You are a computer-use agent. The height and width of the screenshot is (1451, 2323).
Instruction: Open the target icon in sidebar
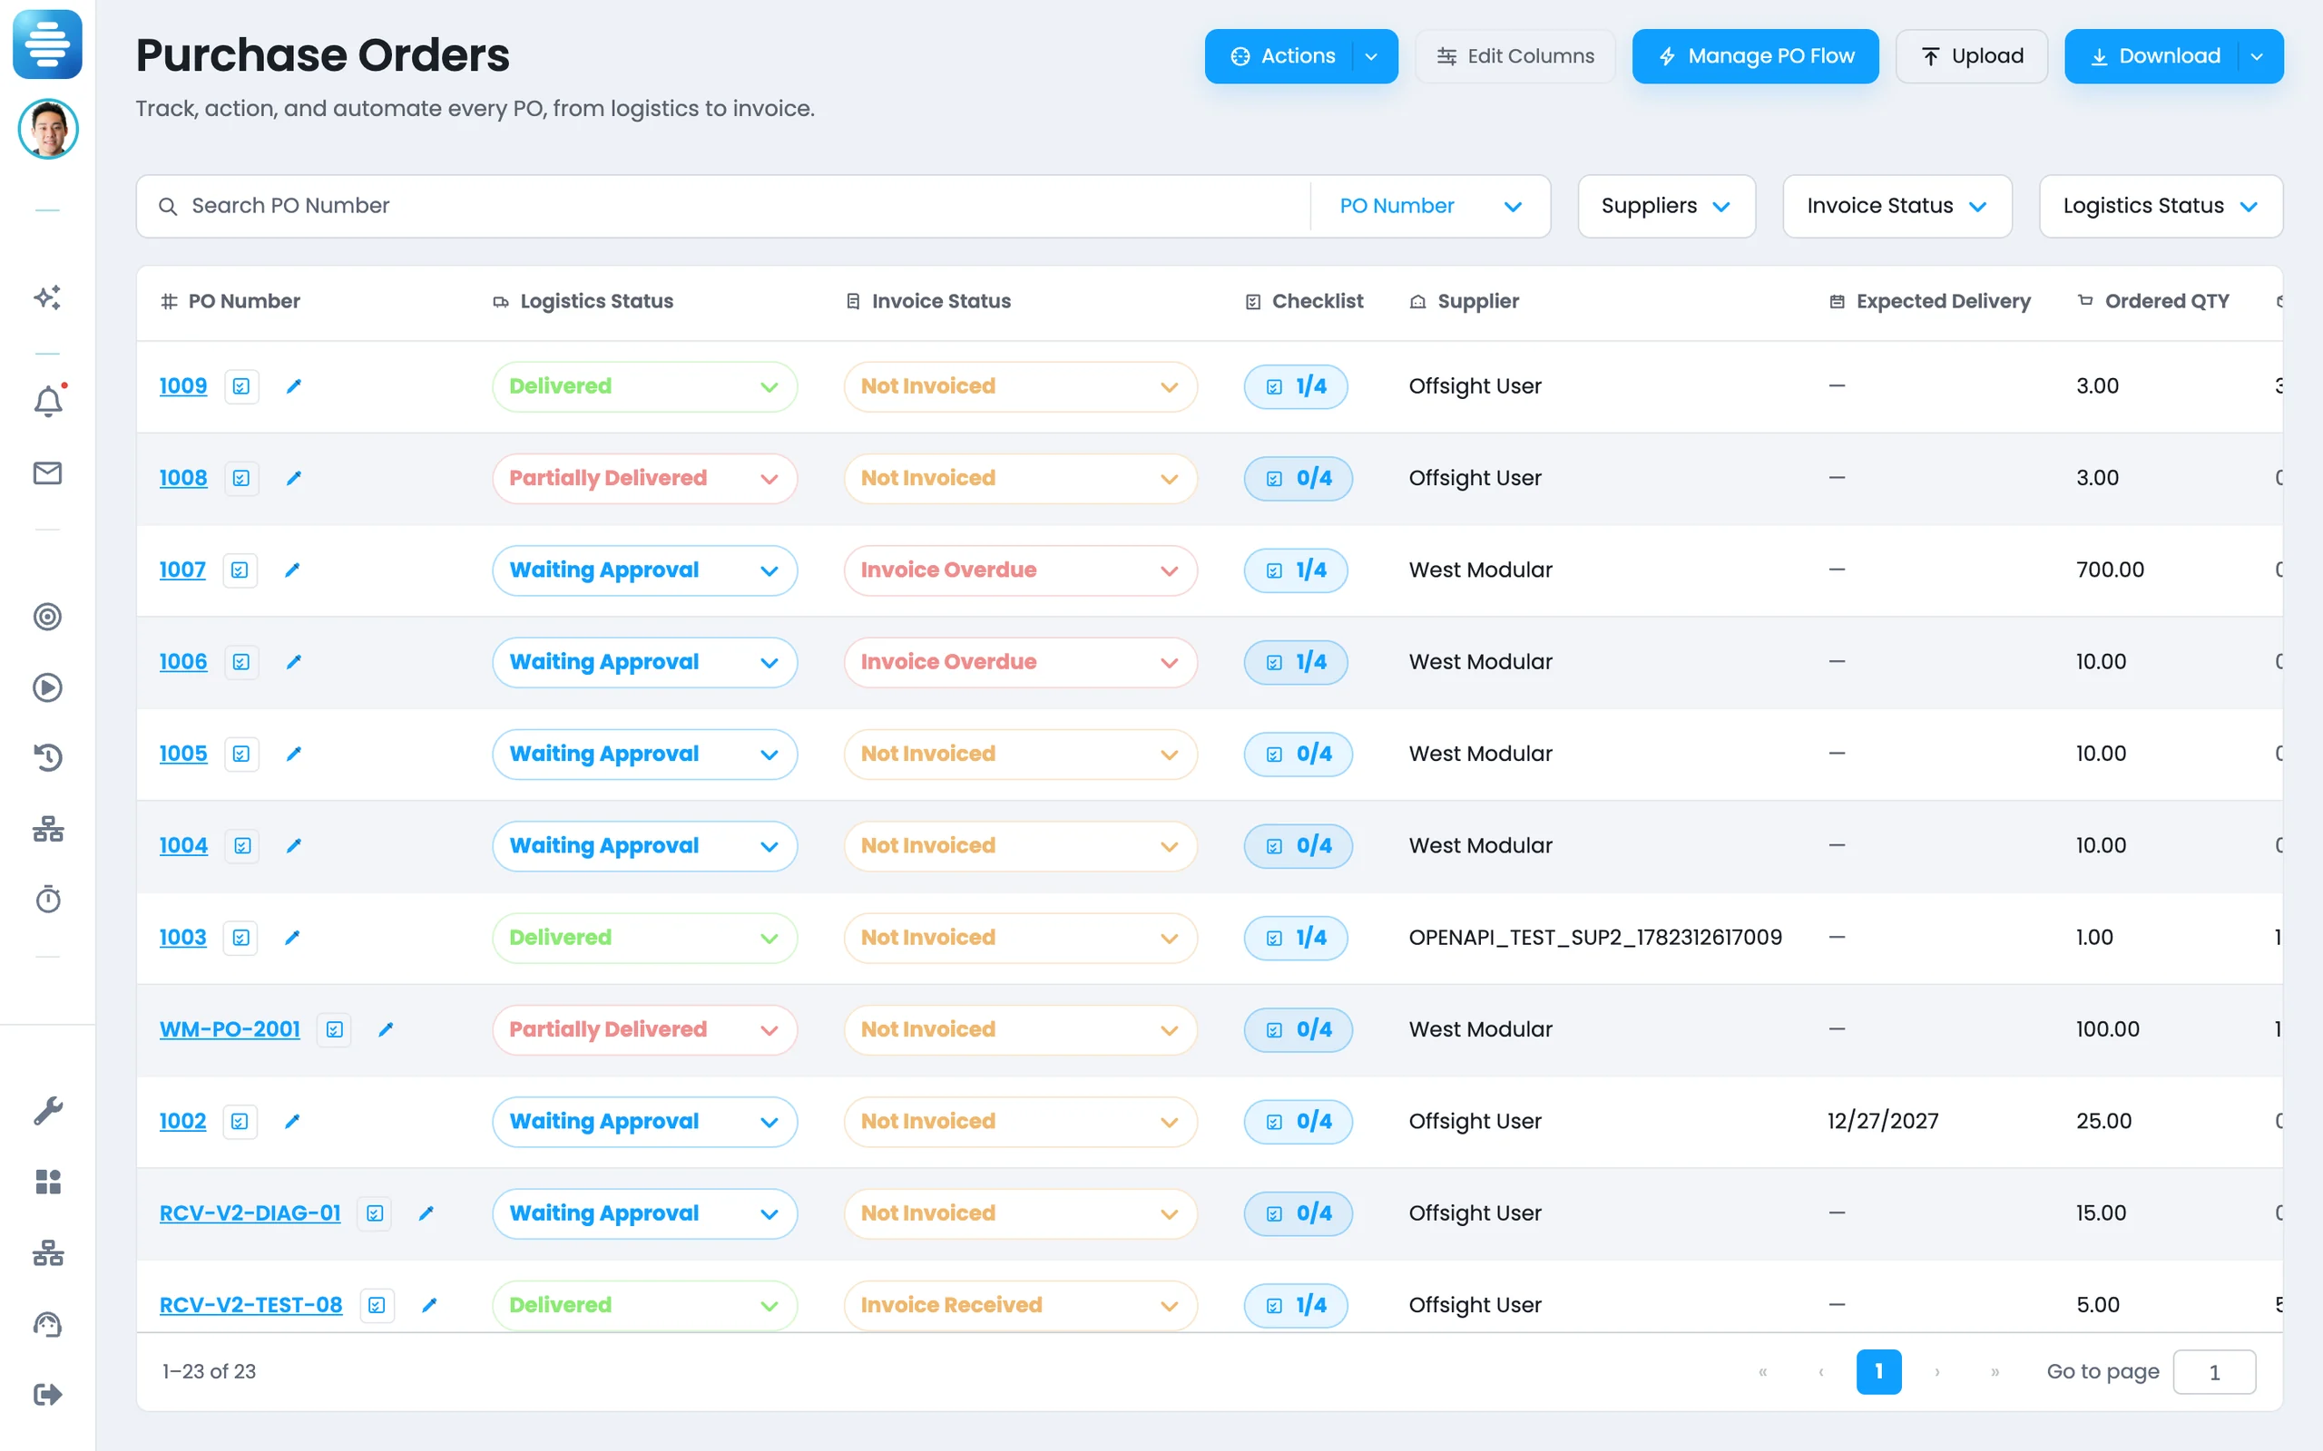47,616
